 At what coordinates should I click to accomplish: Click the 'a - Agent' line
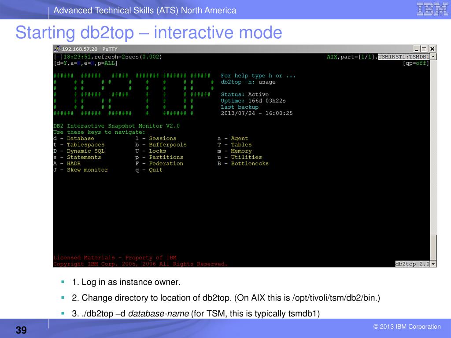pyautogui.click(x=233, y=138)
